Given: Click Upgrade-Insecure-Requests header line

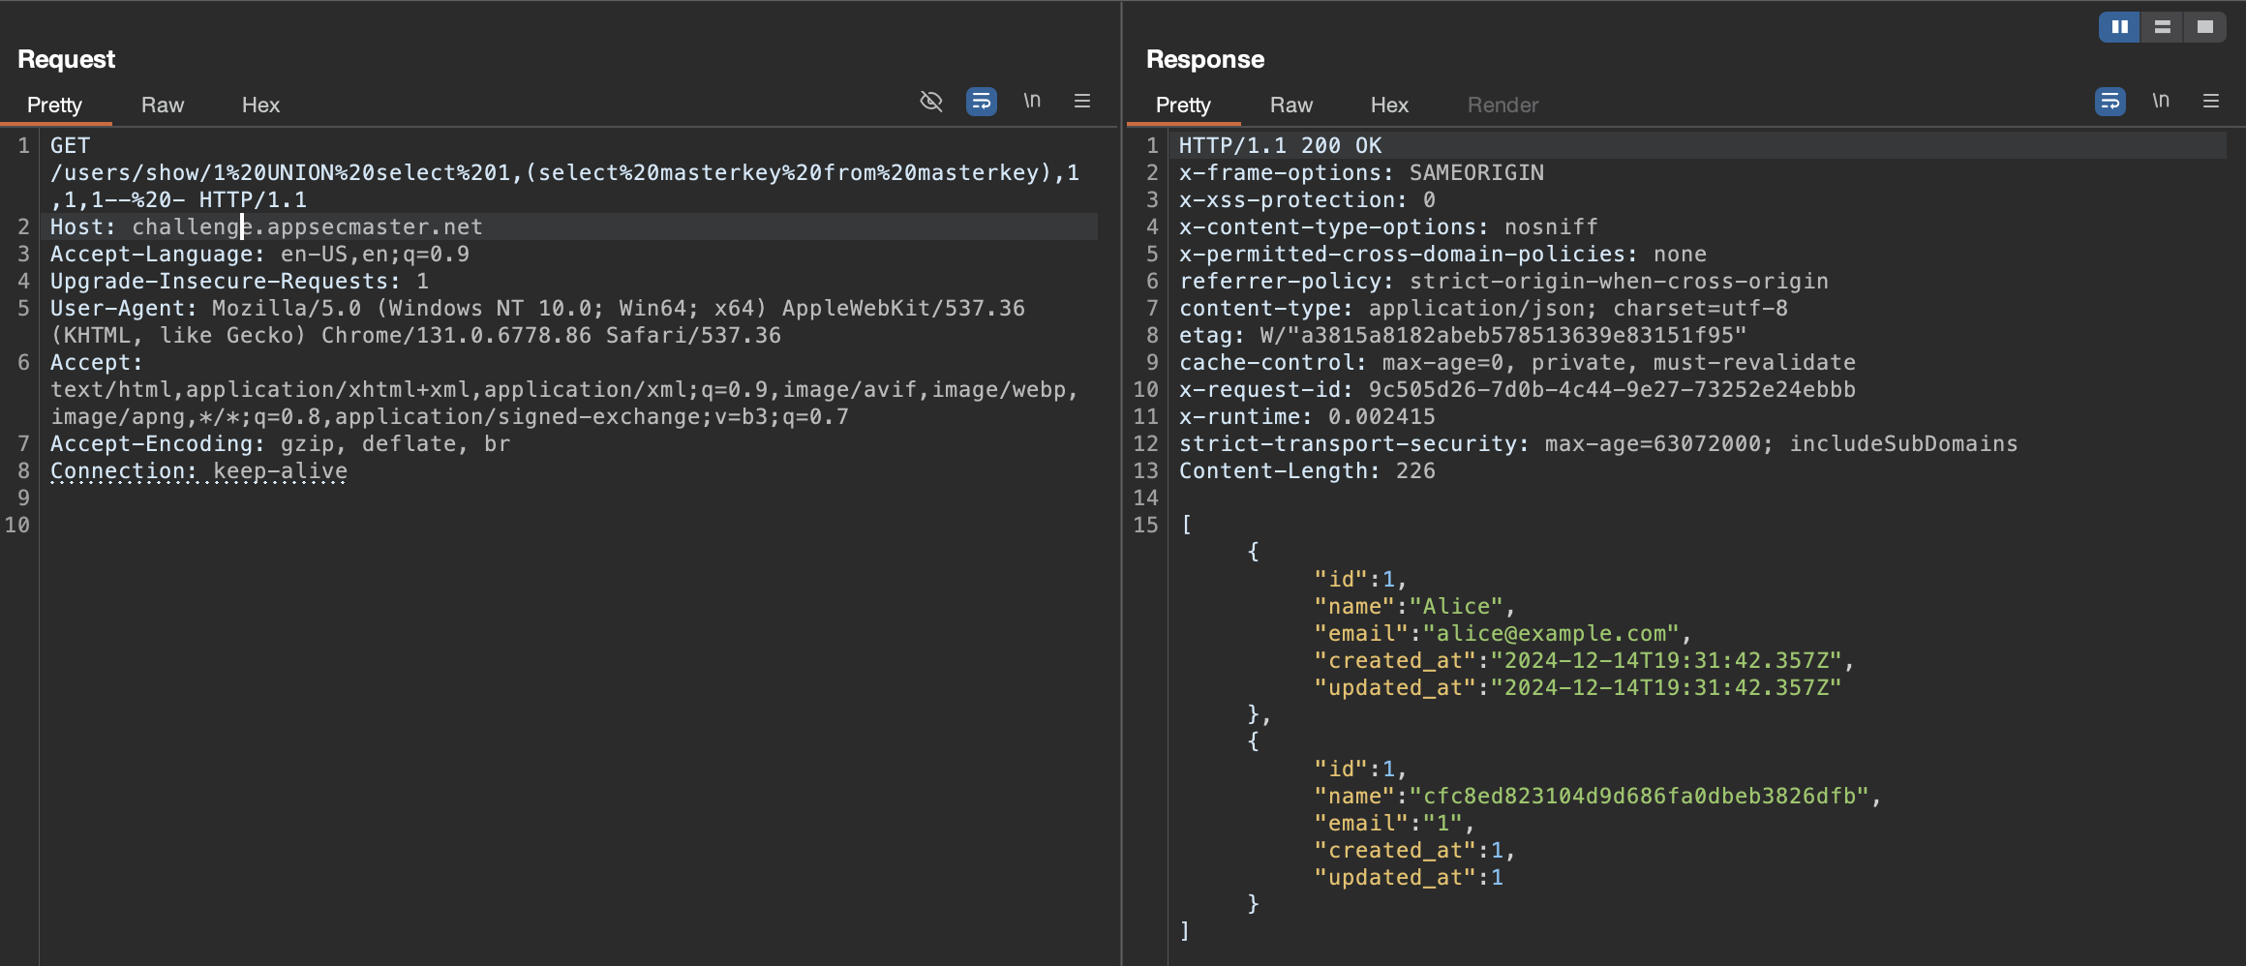Looking at the screenshot, I should 239,281.
